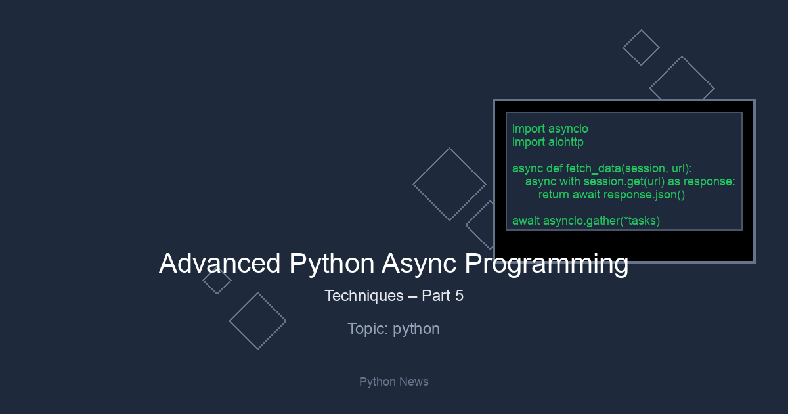Click the "Advanced Python Async Programming" title
The height and width of the screenshot is (414, 788).
(393, 264)
